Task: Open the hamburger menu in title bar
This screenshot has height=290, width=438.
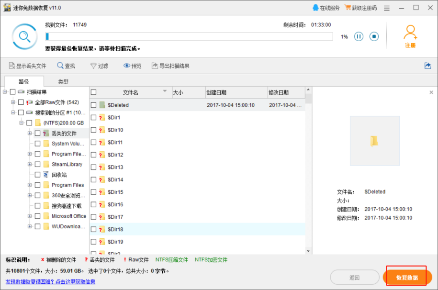Action: point(387,8)
